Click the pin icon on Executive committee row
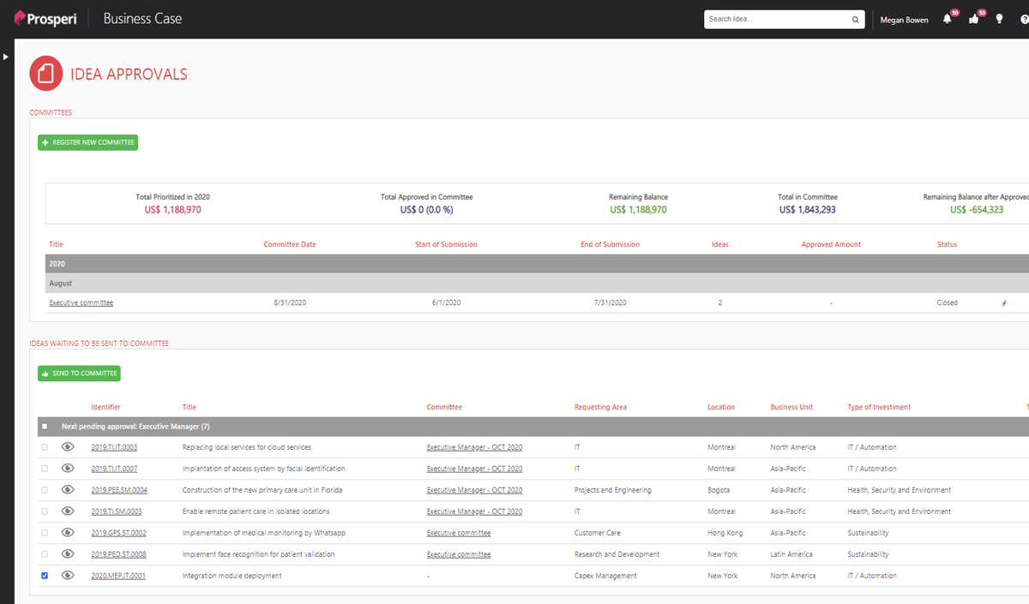 click(x=1004, y=303)
